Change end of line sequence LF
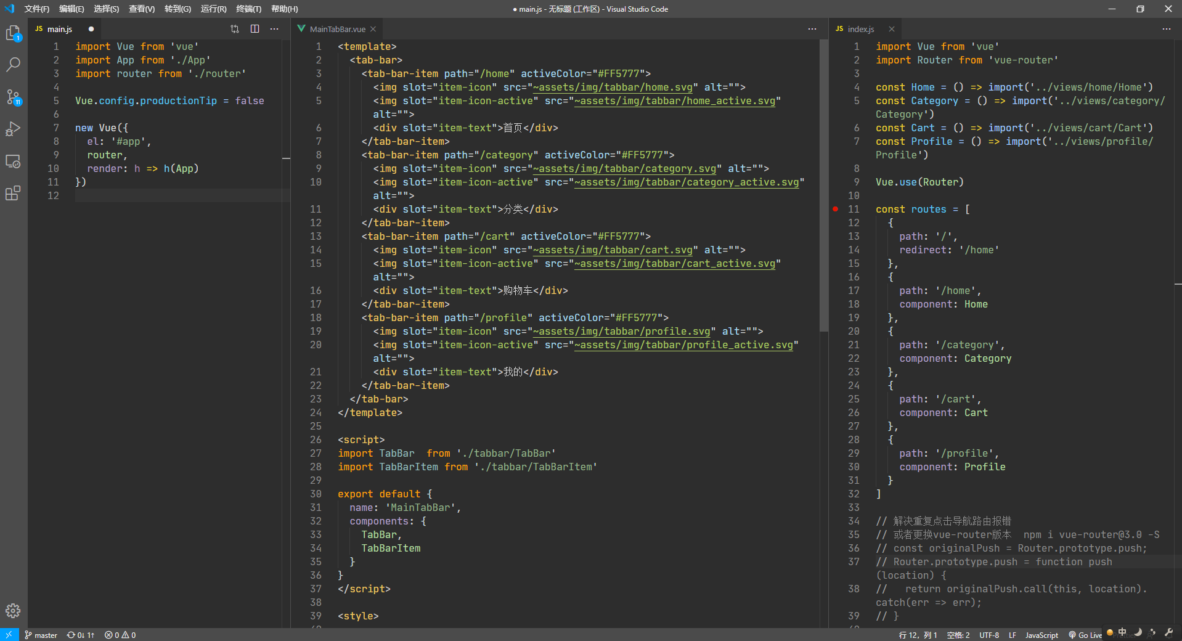Viewport: 1182px width, 641px height. (x=1013, y=635)
